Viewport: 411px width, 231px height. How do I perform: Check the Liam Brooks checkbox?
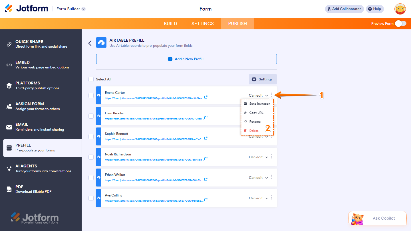[x=91, y=116]
